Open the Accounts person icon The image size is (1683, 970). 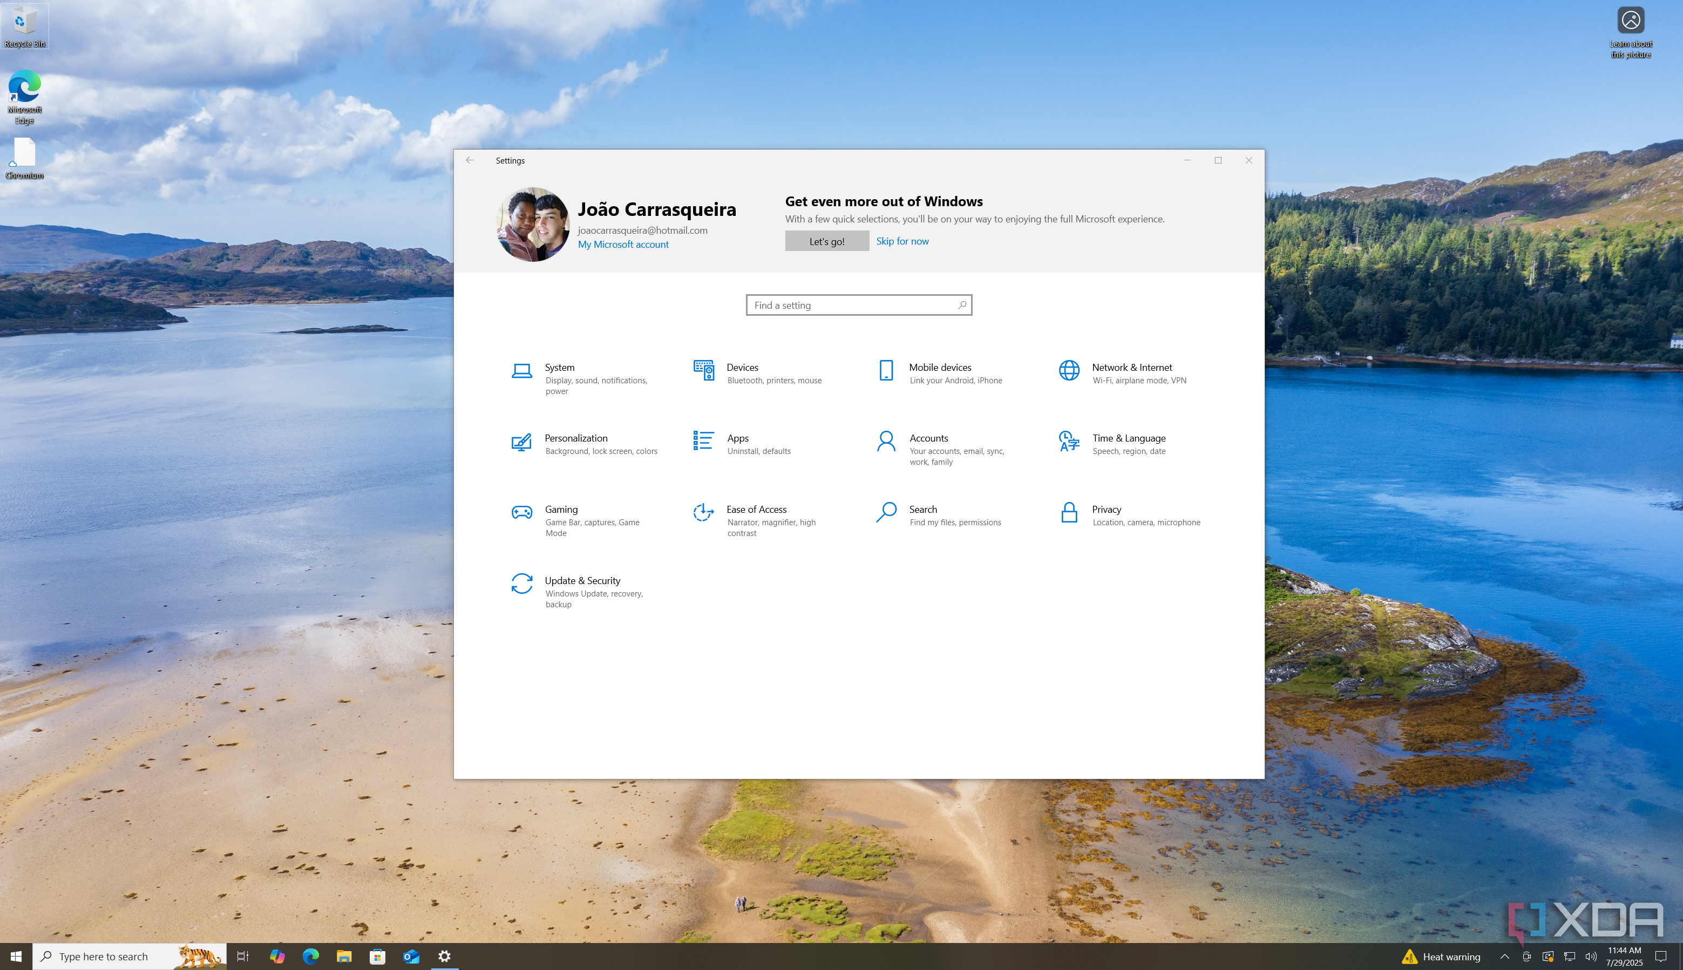pyautogui.click(x=886, y=441)
